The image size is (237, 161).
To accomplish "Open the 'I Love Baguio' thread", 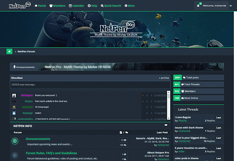I will point(183,117).
